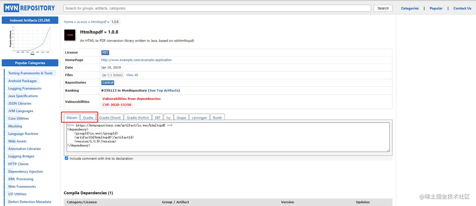Click the Updates column header
The height and width of the screenshot is (206, 476).
363,202
